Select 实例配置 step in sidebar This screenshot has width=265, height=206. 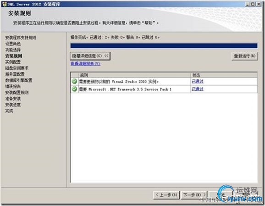pyautogui.click(x=13, y=62)
